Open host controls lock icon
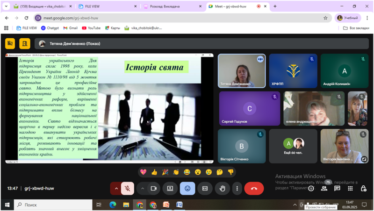Screen dimensions: 374x211 363,189
